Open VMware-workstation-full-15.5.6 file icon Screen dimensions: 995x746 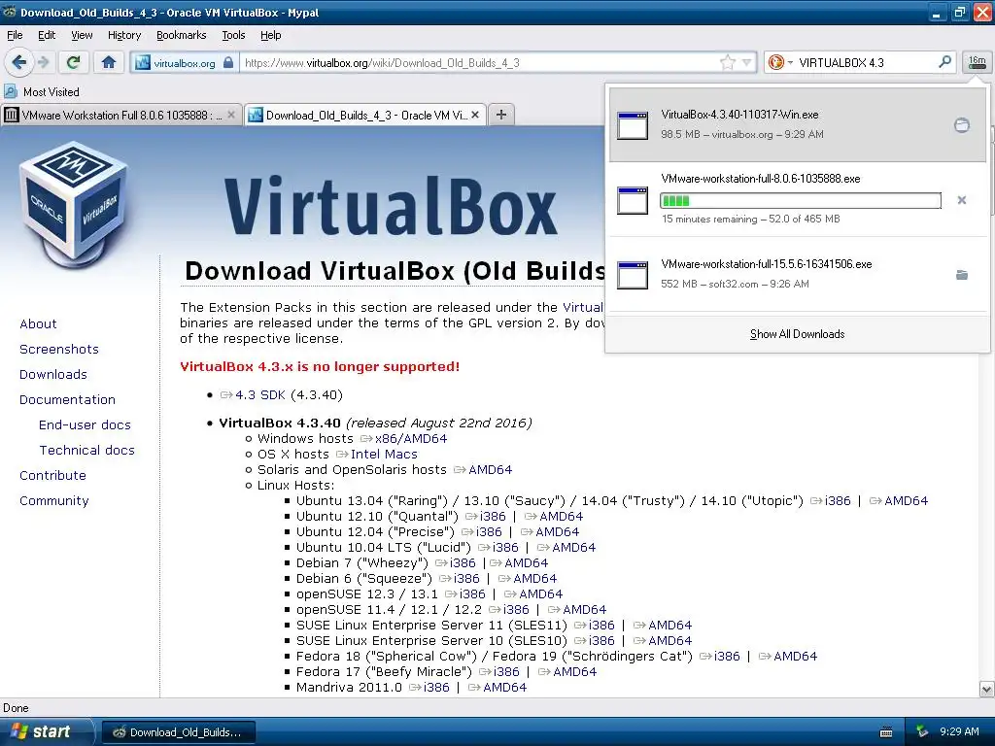coord(633,275)
